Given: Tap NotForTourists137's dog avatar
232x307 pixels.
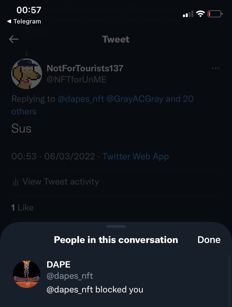Looking at the screenshot, I should click(27, 74).
